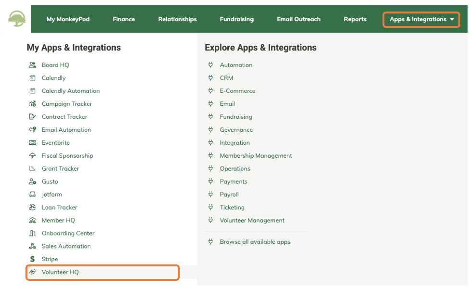
Task: Open the Onboarding Center link
Action: 68,233
